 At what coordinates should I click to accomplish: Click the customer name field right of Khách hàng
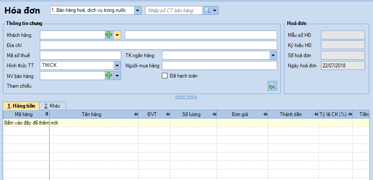coord(201,35)
